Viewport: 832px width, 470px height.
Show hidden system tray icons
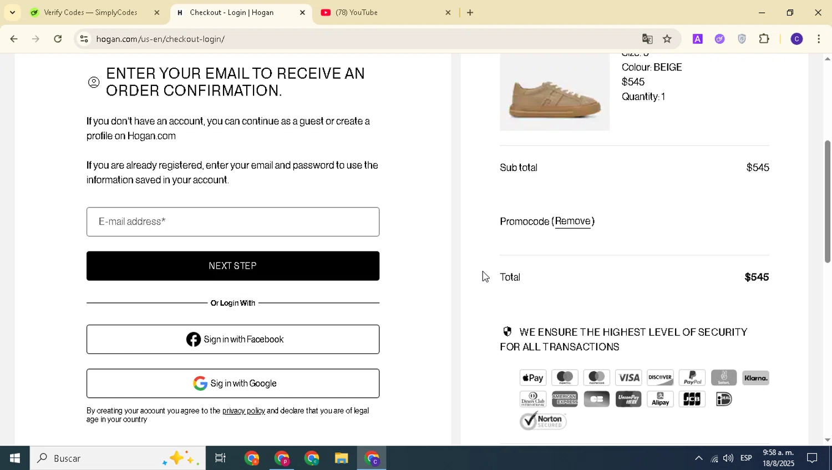point(699,458)
